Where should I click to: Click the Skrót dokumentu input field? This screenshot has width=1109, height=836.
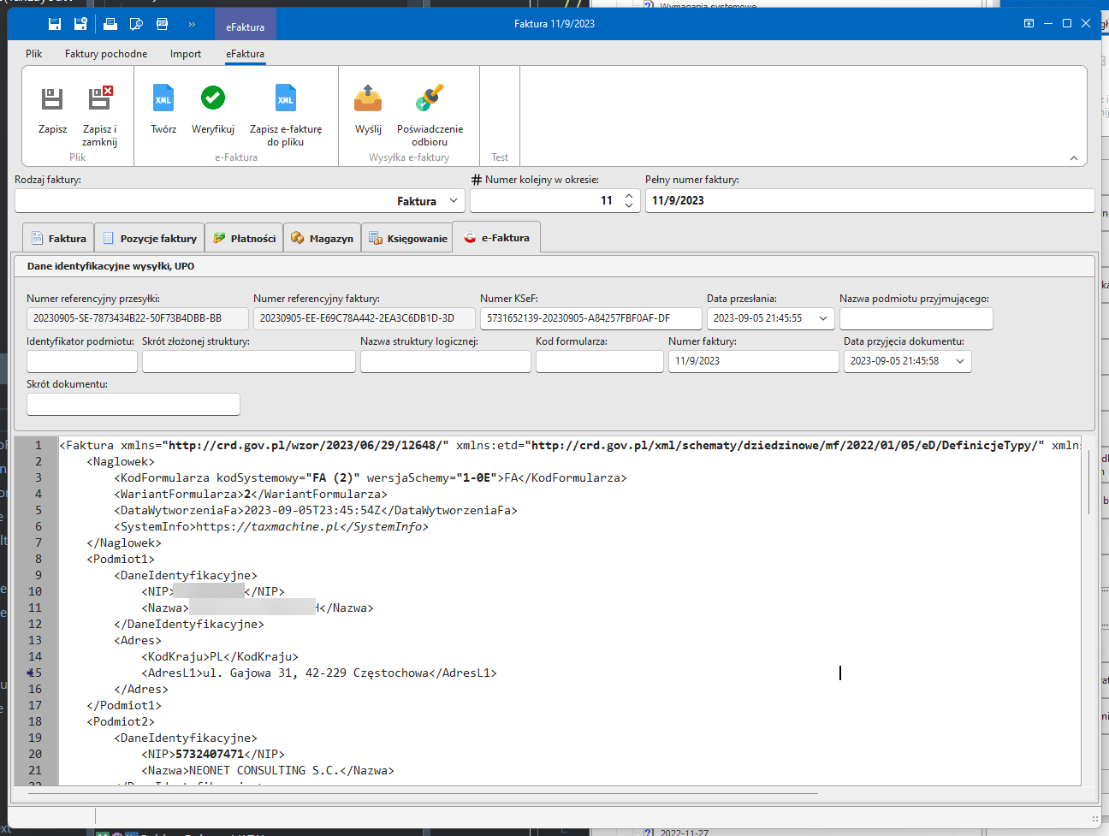133,404
